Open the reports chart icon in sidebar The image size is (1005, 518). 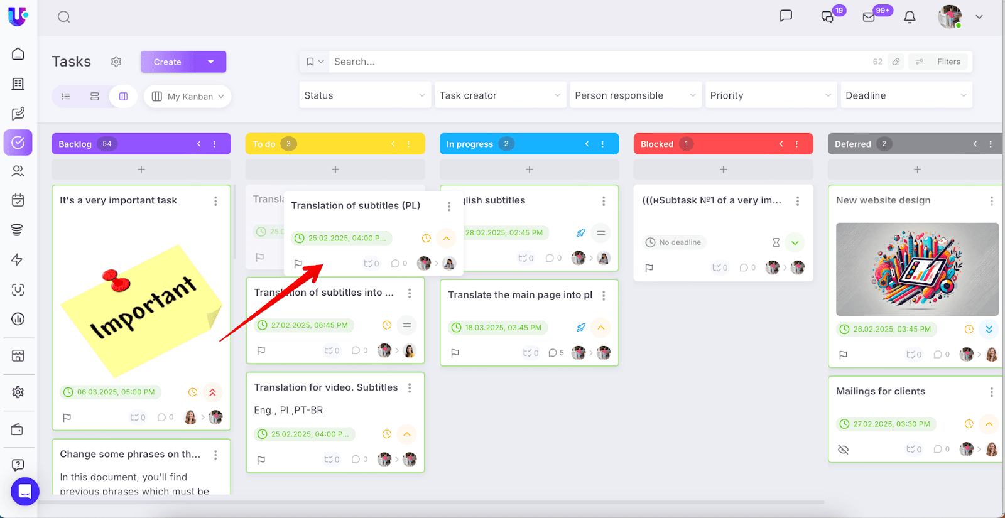pos(18,319)
